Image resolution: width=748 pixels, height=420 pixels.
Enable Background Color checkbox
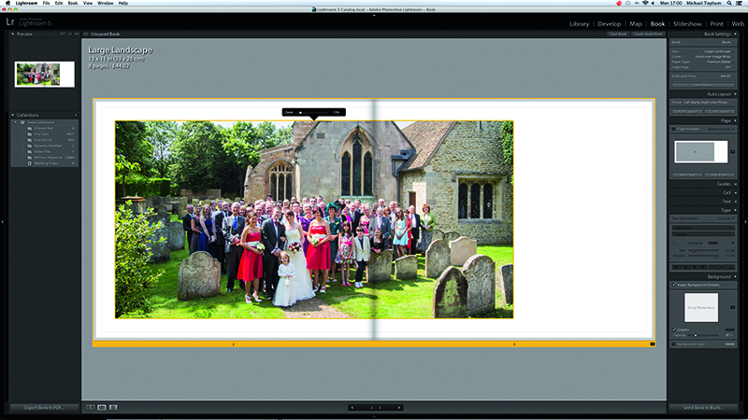673,343
